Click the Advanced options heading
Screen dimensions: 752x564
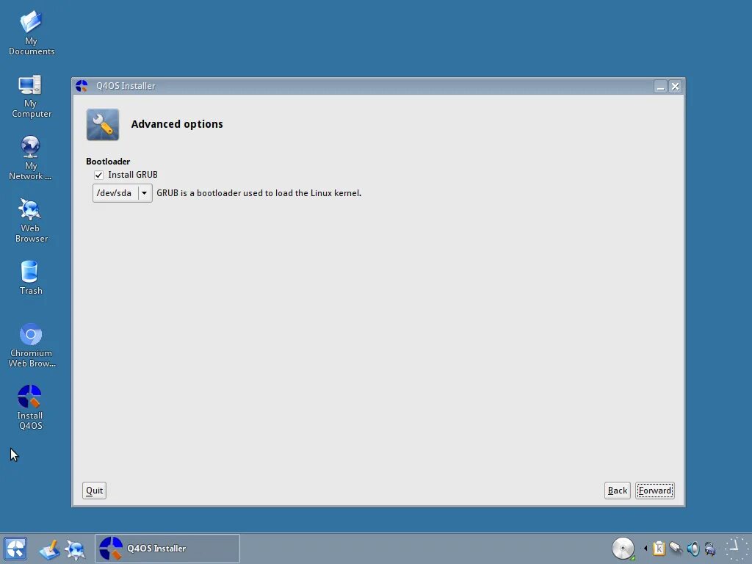(x=177, y=124)
